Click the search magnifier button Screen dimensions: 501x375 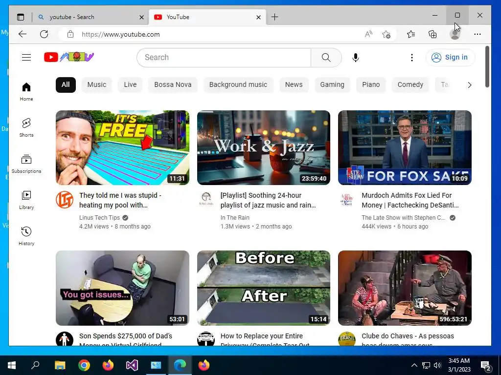click(x=326, y=58)
